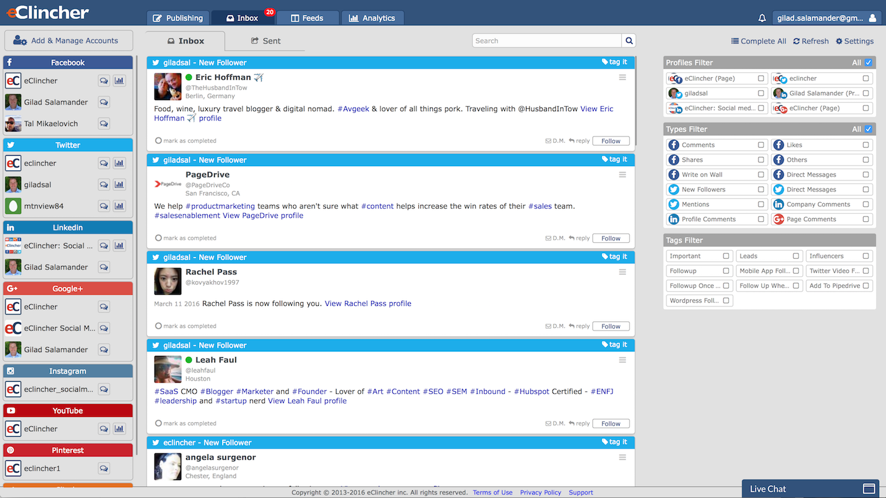Reply to Leah Faul's message
Screen dimensions: 886x498
pos(579,424)
